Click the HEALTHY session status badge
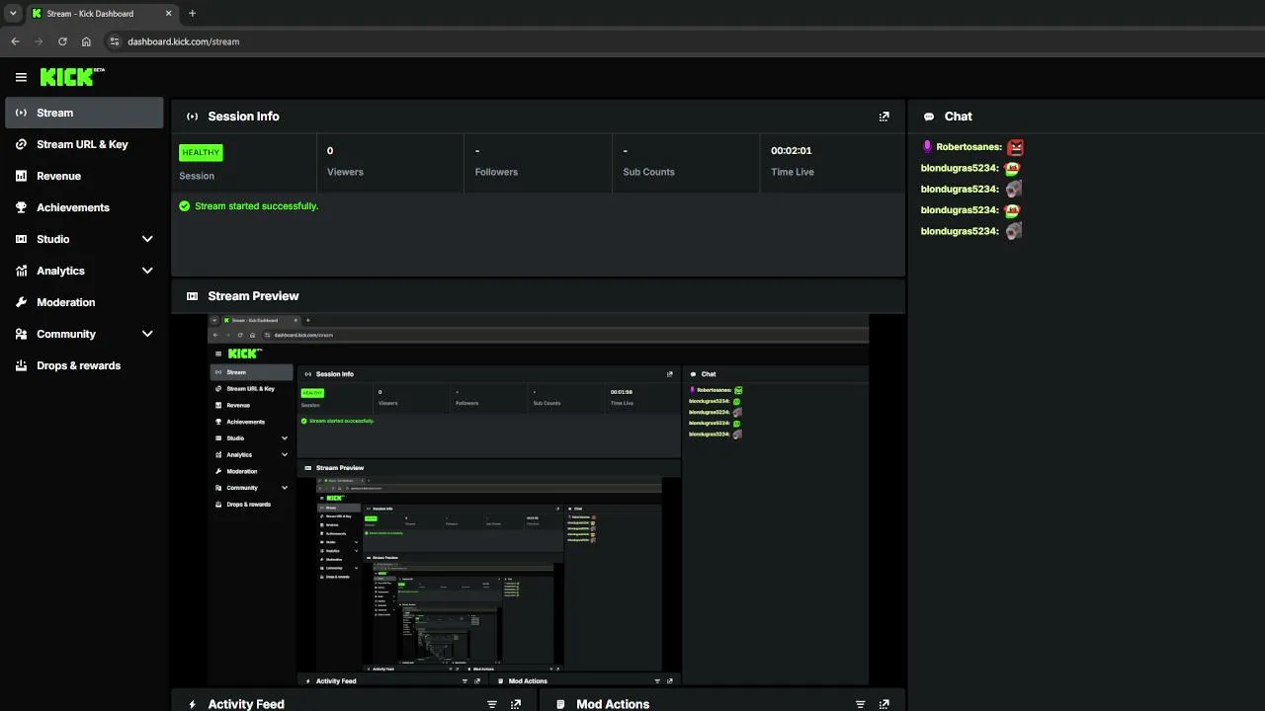Screen dimensions: 1265x711 pos(201,152)
